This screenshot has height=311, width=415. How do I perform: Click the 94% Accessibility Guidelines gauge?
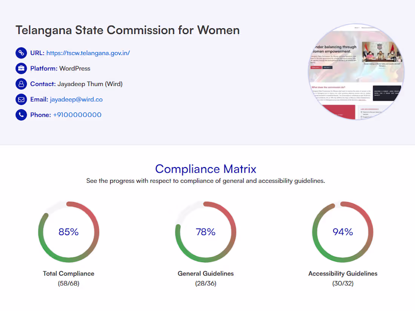point(343,232)
